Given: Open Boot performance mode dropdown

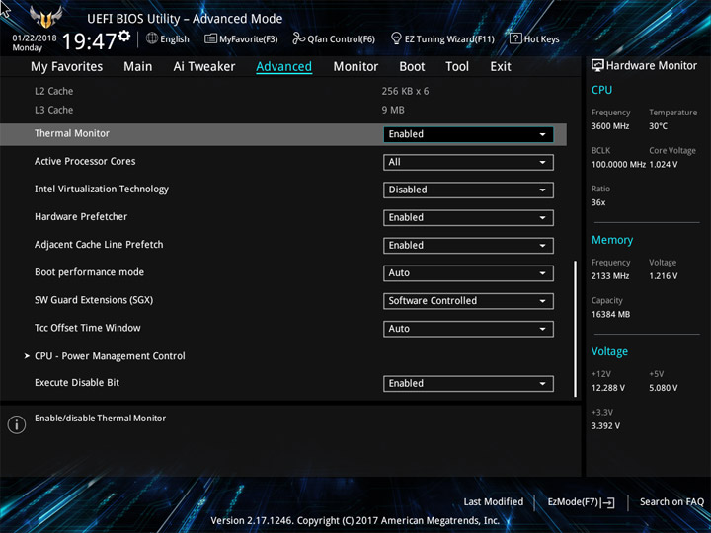Looking at the screenshot, I should coord(468,273).
